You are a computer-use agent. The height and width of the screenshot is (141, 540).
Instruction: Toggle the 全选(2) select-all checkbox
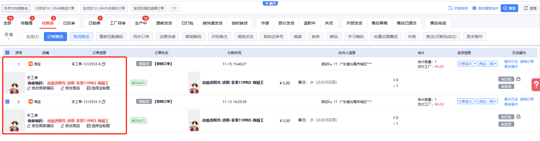click(x=22, y=37)
